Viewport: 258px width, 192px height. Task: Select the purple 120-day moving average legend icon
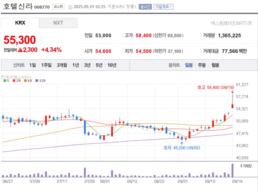point(36,81)
